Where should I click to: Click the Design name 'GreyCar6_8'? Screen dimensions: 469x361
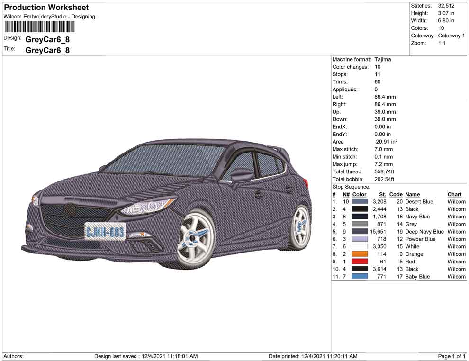pyautogui.click(x=47, y=39)
